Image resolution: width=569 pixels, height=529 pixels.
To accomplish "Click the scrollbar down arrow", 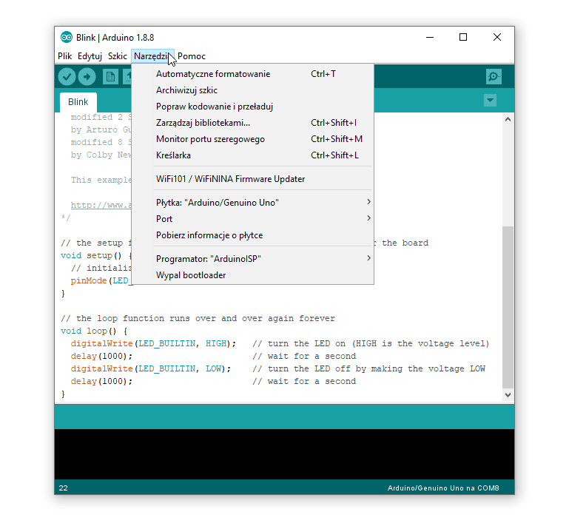I will click(508, 395).
